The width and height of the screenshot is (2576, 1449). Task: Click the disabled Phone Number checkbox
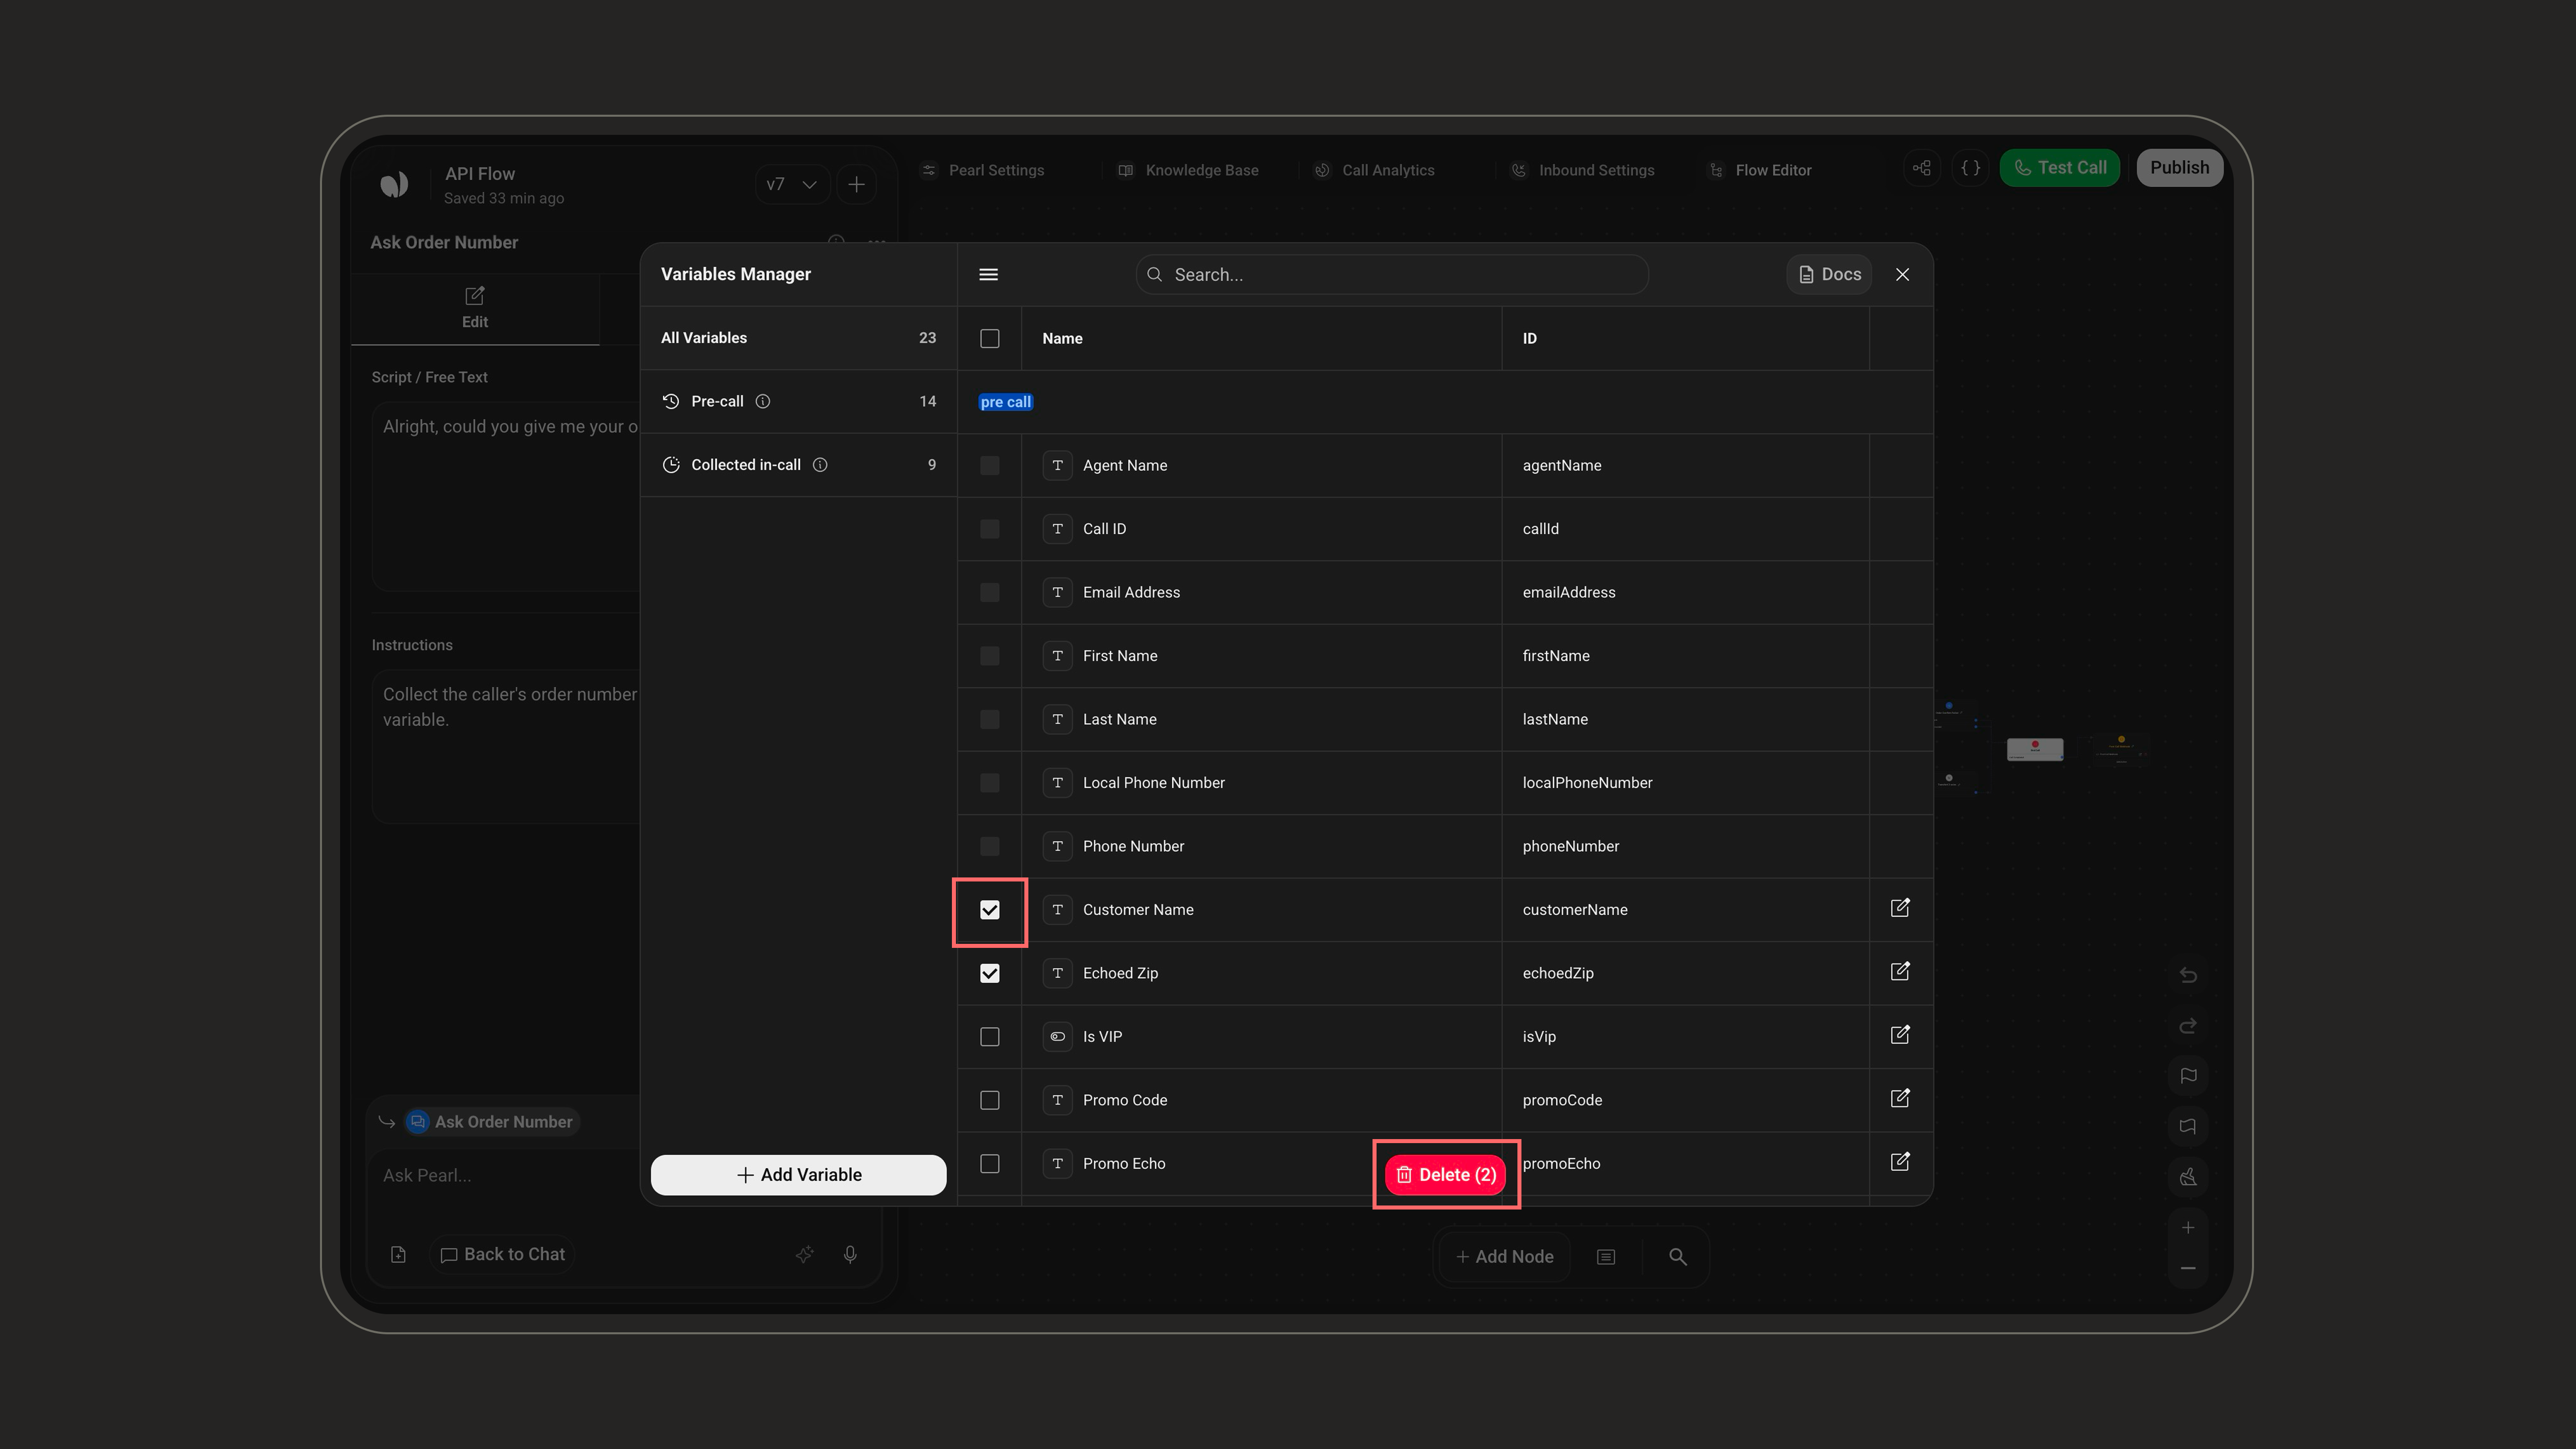tap(990, 846)
